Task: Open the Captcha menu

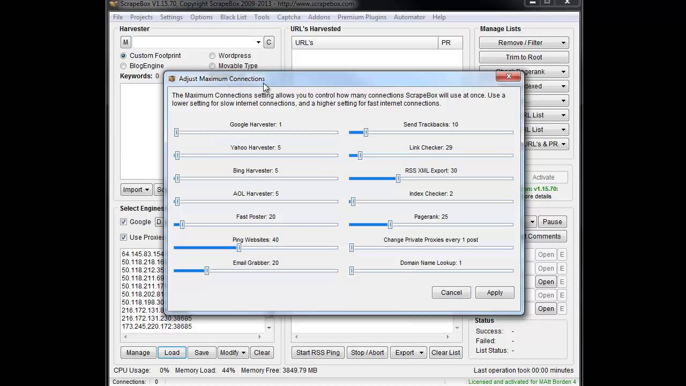Action: pyautogui.click(x=289, y=17)
